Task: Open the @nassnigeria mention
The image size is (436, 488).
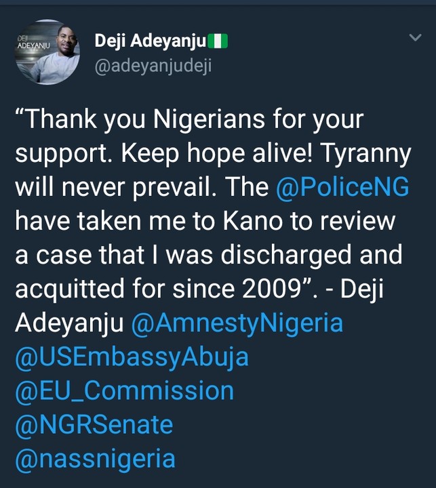Action: [95, 459]
